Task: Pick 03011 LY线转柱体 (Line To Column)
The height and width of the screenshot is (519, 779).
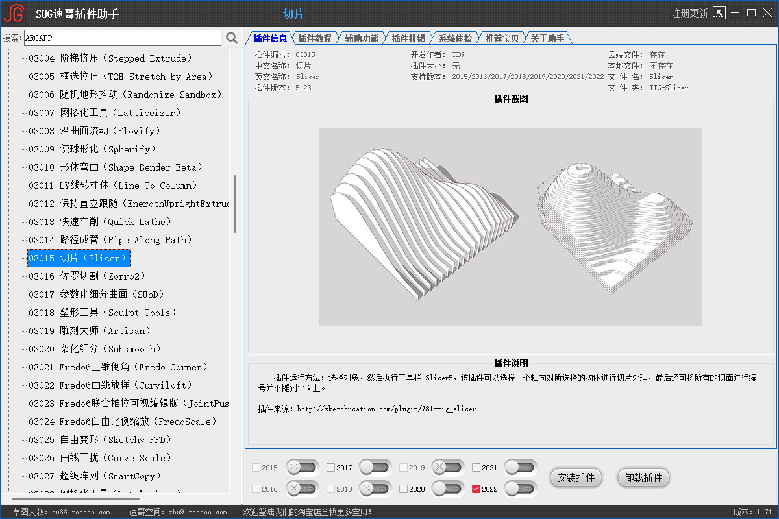Action: click(114, 186)
